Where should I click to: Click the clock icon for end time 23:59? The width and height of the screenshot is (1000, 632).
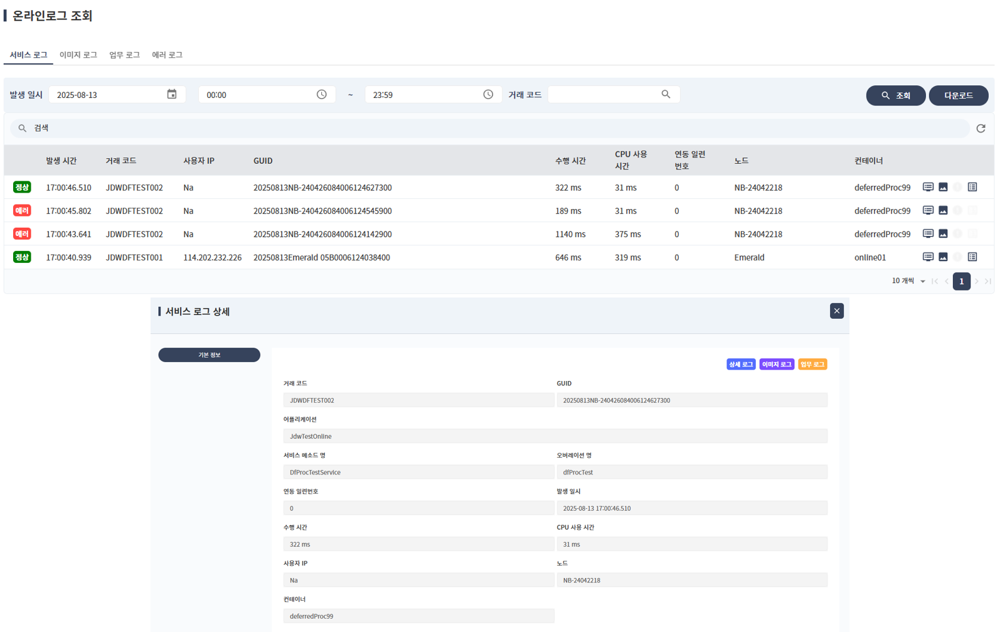(488, 94)
